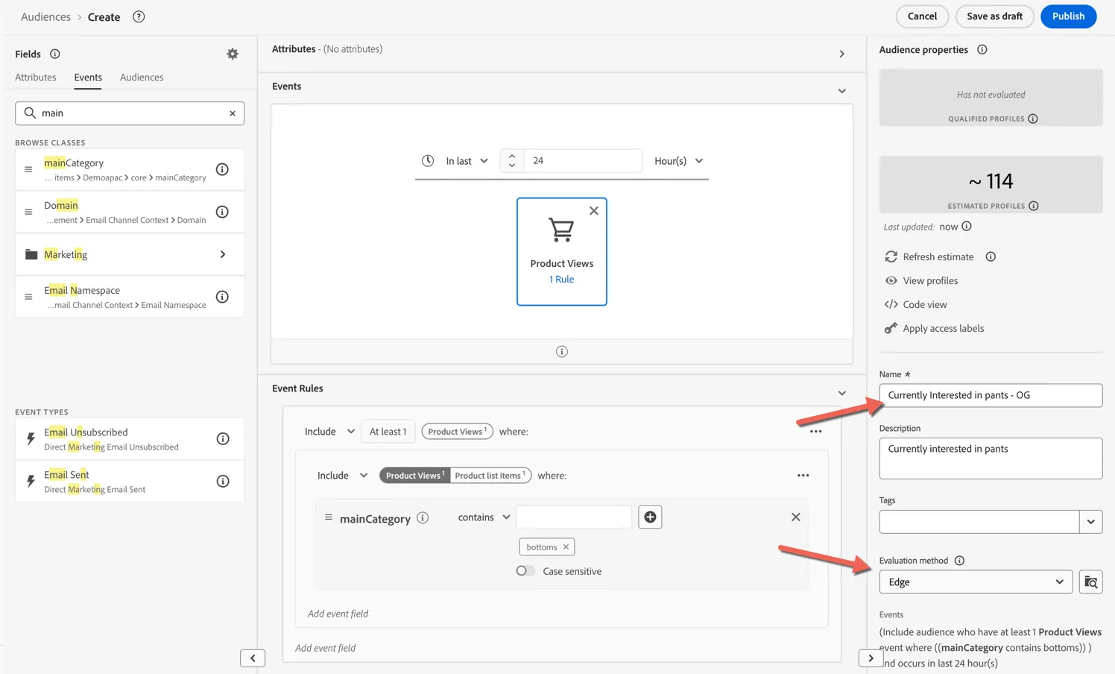Open the Hour(s) unit dropdown
1115x674 pixels.
pyautogui.click(x=678, y=161)
